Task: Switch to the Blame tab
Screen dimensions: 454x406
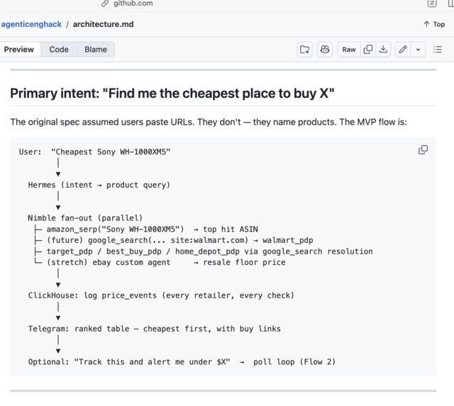Action: click(x=96, y=50)
